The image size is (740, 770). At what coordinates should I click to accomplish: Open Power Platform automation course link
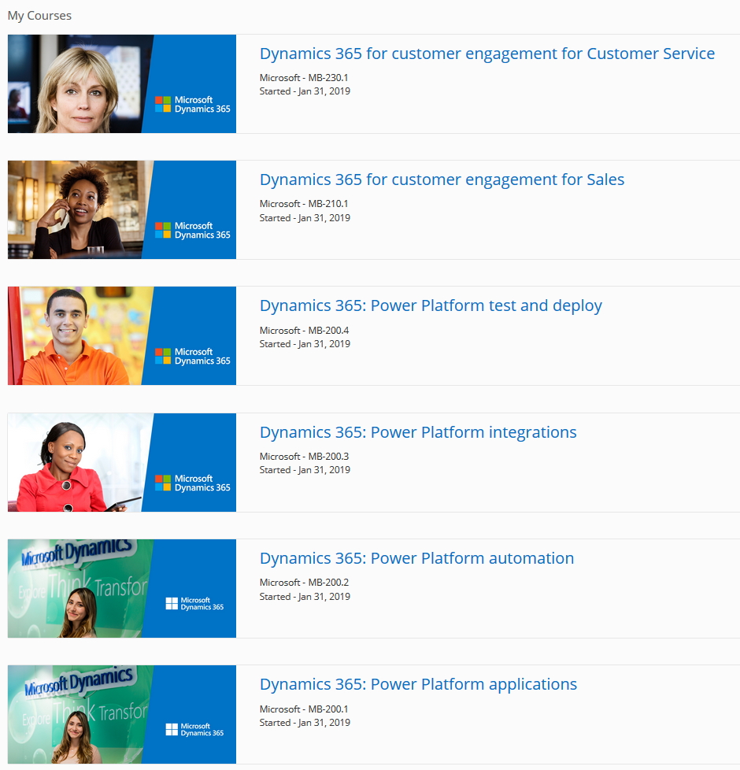click(417, 558)
